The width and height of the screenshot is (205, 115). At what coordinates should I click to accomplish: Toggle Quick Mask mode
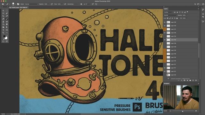click(x=3, y=42)
